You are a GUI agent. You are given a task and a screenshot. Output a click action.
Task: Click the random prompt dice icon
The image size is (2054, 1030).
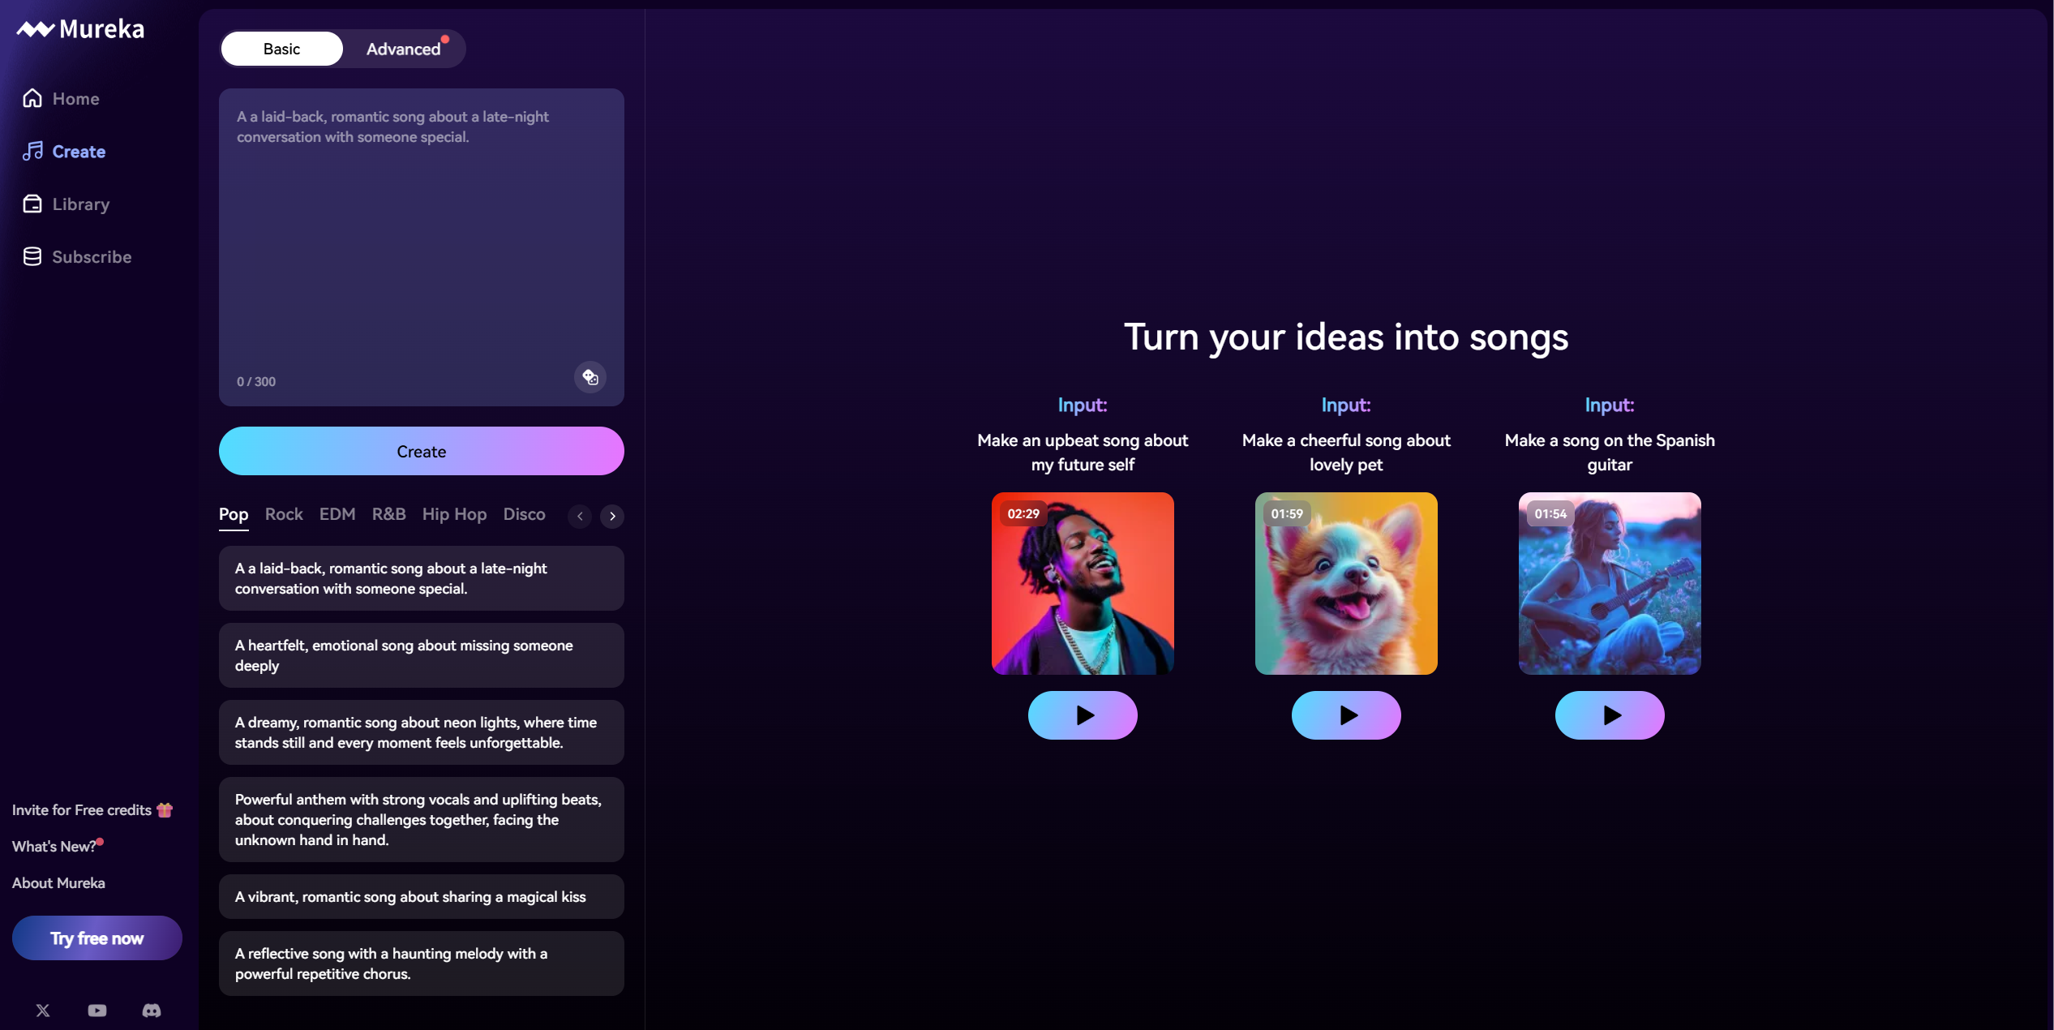590,377
